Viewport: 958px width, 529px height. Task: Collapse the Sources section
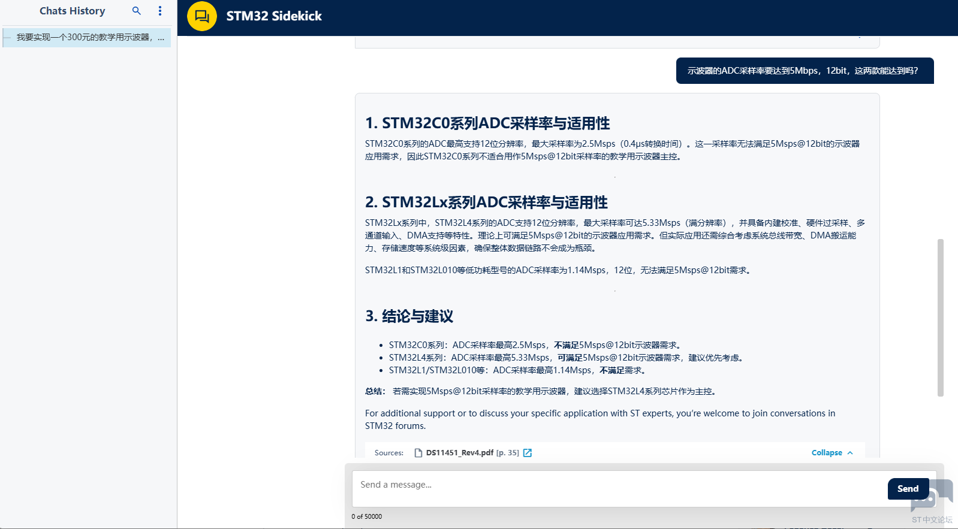click(x=827, y=453)
